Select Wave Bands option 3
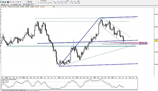This screenshot has width=158, height=91. pos(42,3)
